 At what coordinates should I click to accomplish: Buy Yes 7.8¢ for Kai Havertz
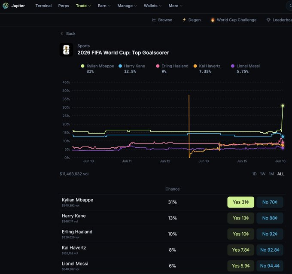240,250
